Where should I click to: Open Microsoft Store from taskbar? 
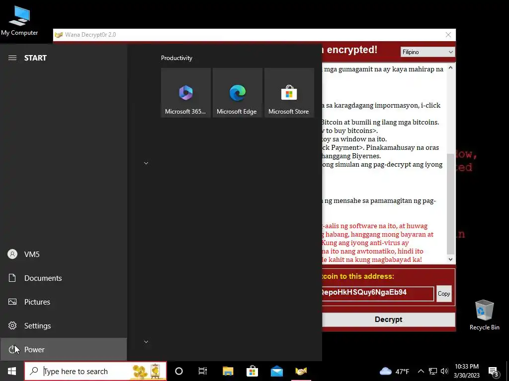point(252,371)
